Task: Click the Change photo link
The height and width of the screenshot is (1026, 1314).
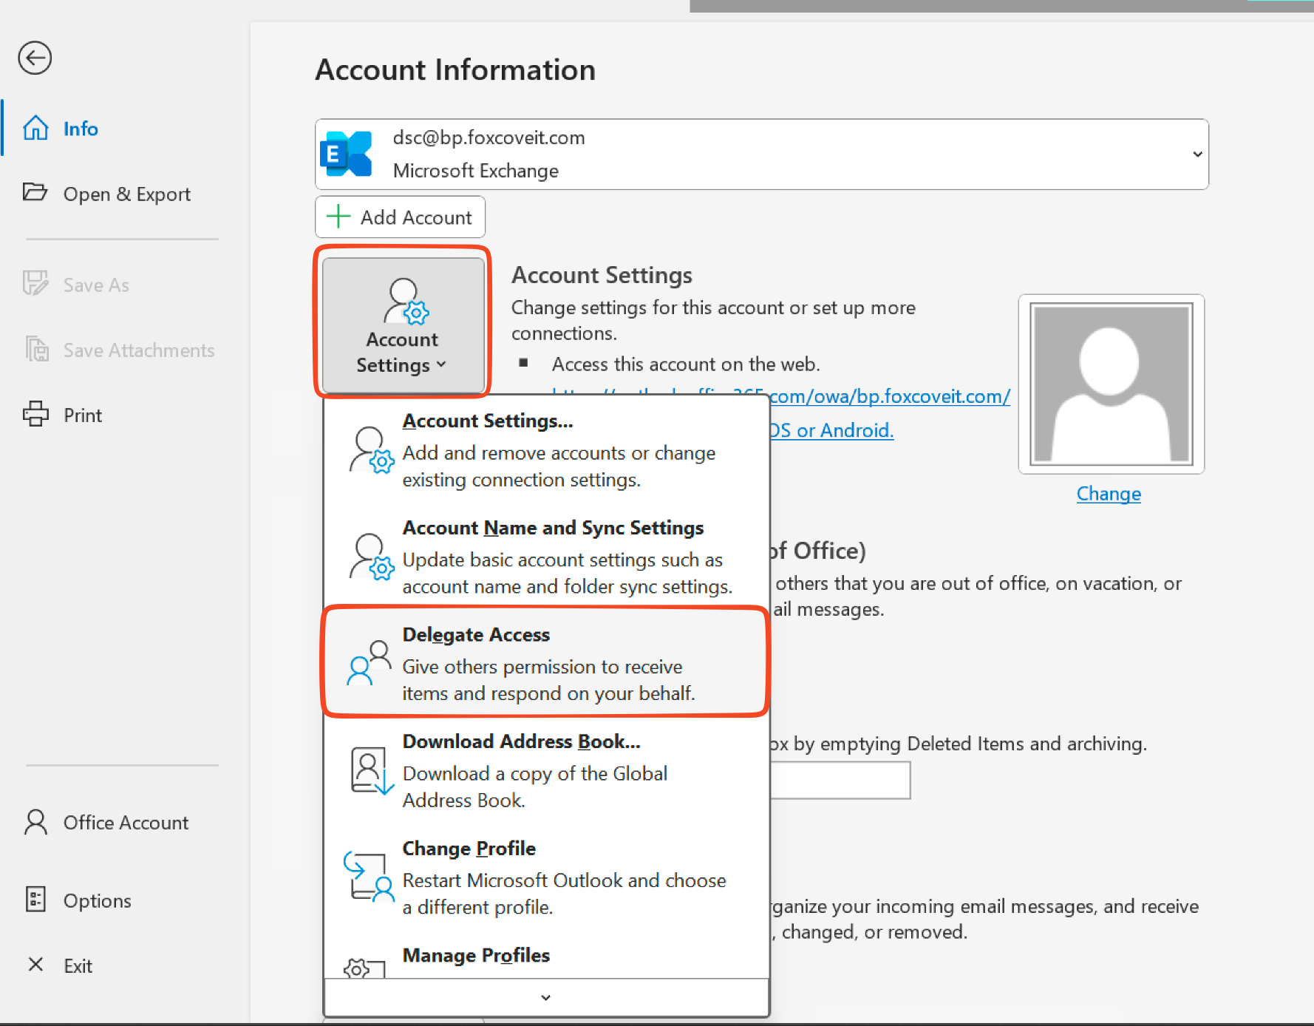Action: point(1109,493)
